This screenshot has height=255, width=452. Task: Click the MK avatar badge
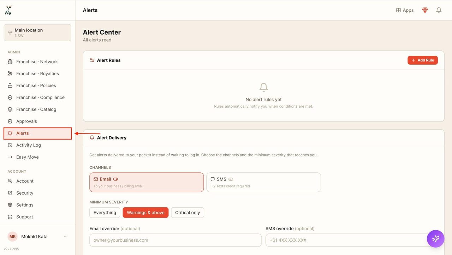pos(12,237)
